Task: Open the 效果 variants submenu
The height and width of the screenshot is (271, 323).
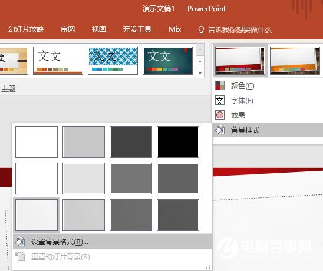Action: click(268, 115)
